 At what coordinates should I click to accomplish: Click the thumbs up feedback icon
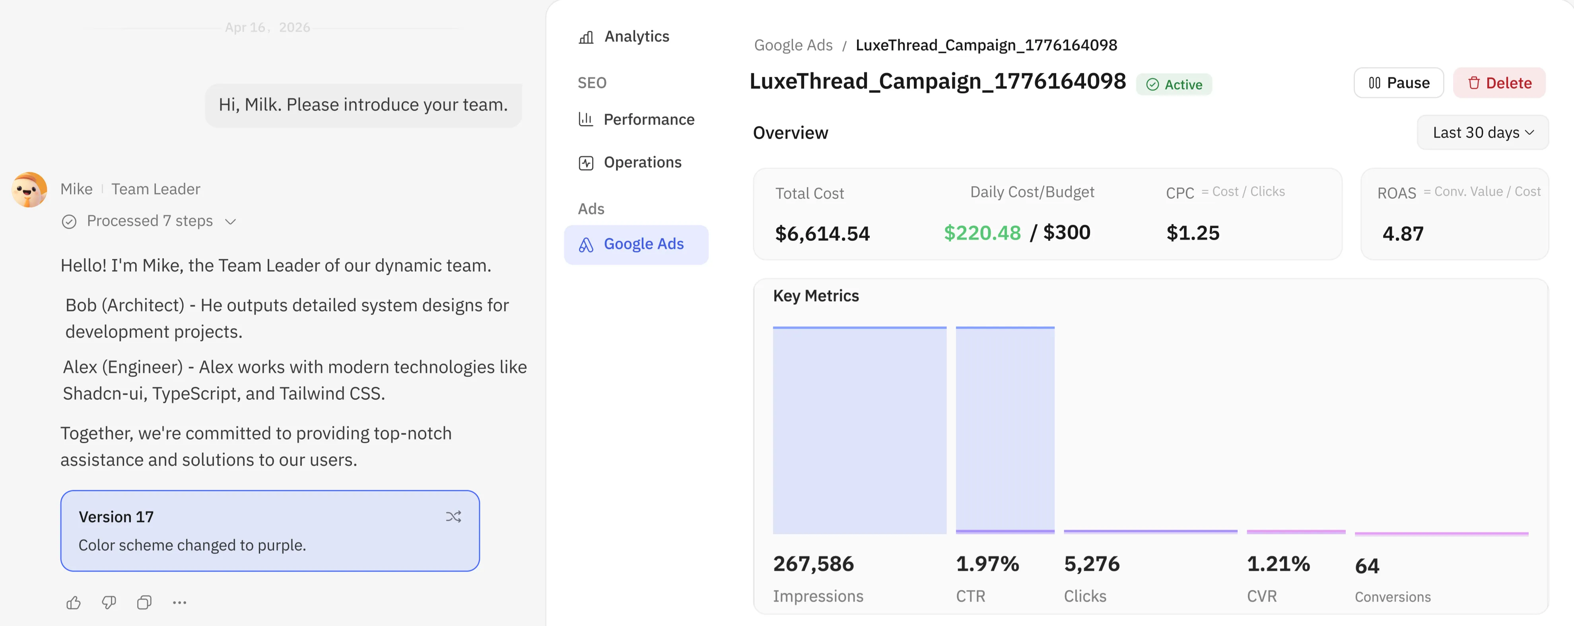[x=73, y=603]
